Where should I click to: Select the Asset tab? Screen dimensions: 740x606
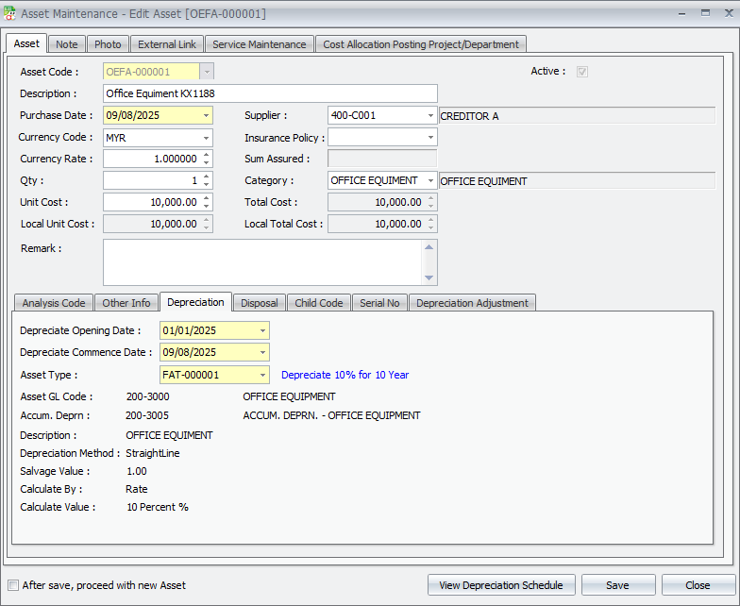26,43
